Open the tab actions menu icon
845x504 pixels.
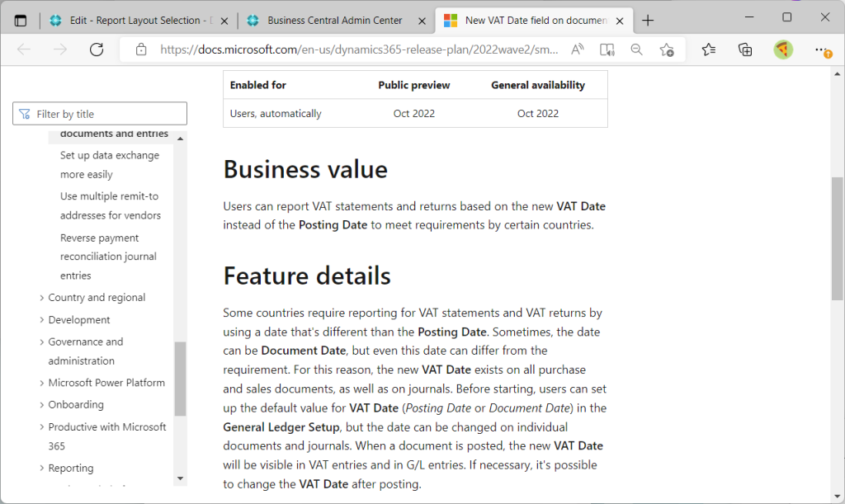pyautogui.click(x=21, y=21)
